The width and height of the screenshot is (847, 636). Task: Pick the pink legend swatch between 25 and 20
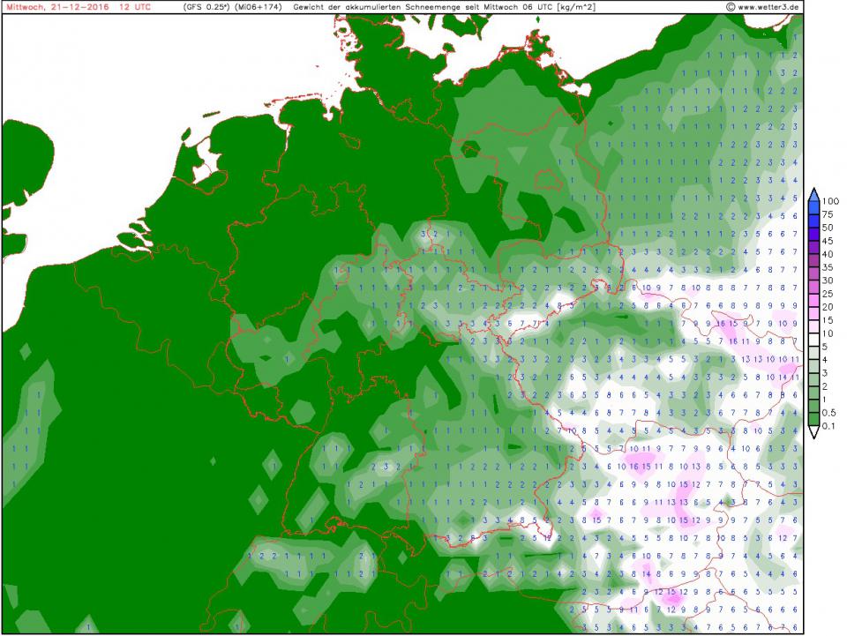coord(814,300)
